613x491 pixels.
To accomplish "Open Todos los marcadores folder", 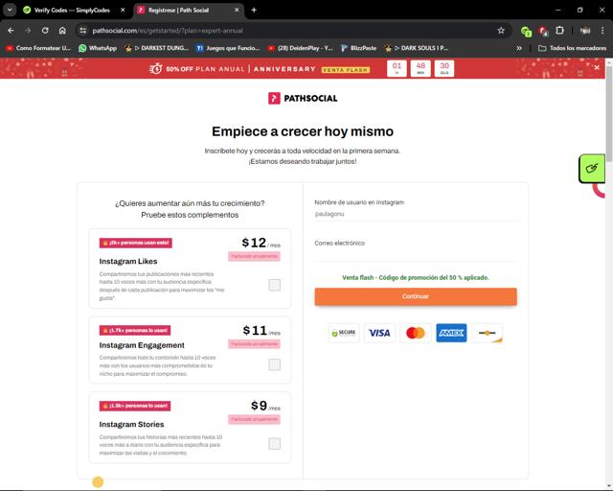I will click(573, 48).
